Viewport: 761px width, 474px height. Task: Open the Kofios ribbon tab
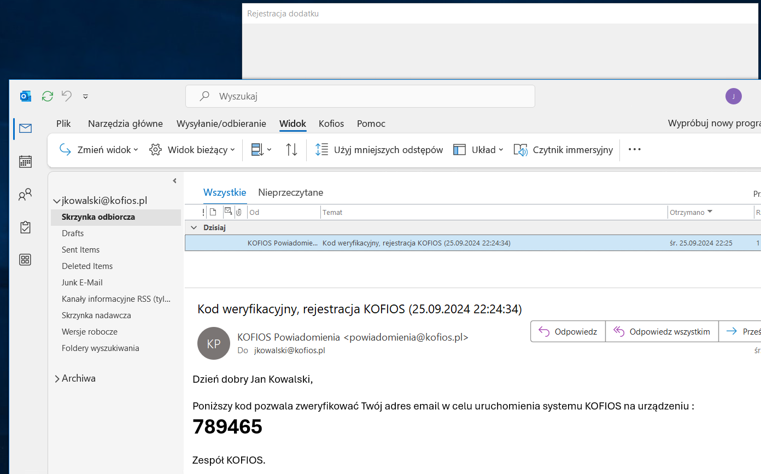tap(331, 124)
